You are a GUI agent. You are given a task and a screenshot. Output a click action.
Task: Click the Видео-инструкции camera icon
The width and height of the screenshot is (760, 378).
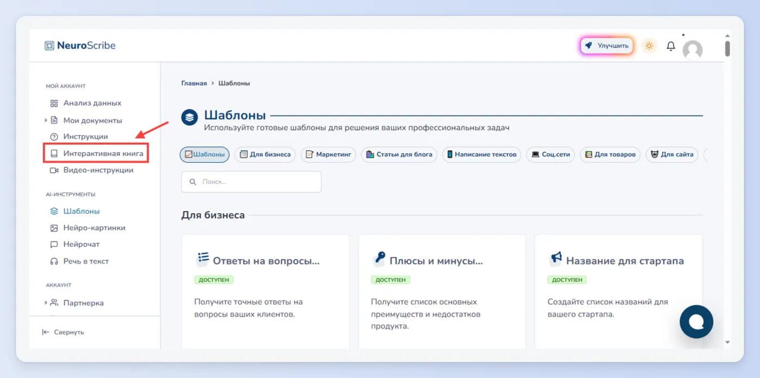[x=54, y=170]
